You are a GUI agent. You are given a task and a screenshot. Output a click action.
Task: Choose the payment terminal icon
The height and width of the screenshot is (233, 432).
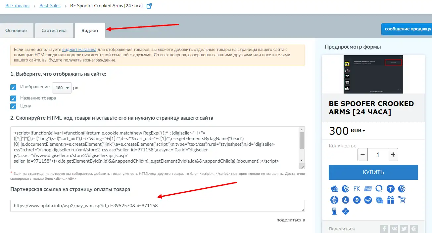[x=334, y=211]
